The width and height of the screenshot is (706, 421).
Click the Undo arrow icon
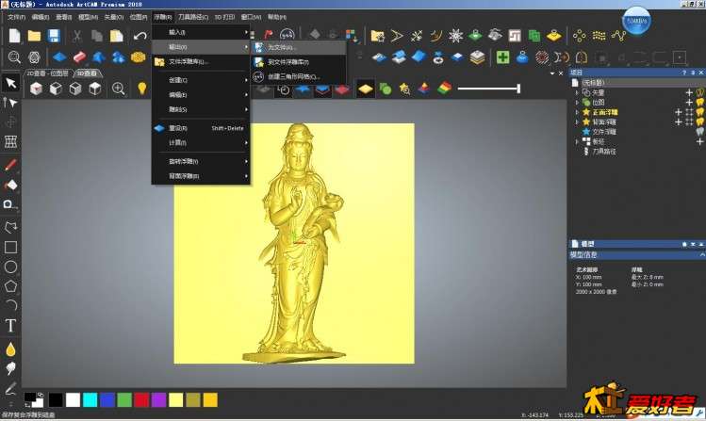click(x=140, y=36)
